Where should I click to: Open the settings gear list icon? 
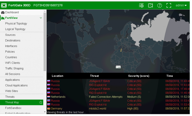tap(141, 6)
